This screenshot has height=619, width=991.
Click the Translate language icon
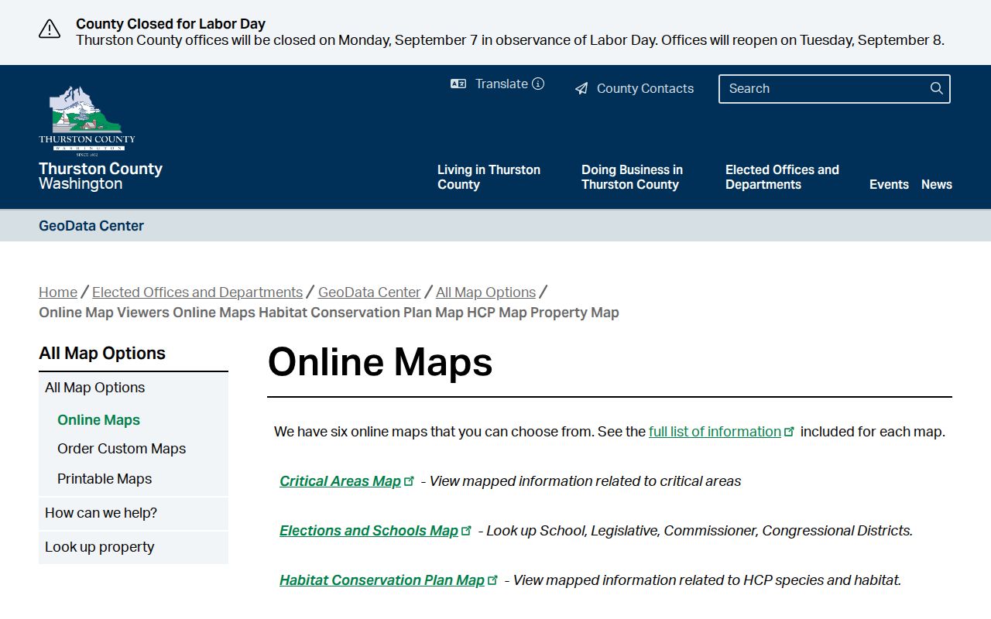458,84
